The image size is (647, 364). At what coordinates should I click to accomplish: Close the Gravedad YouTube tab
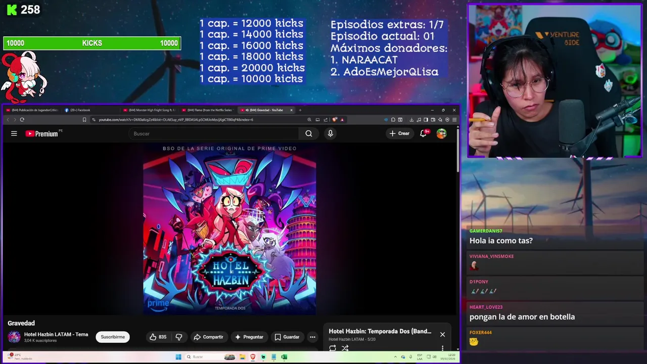291,110
